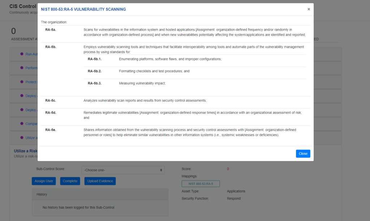The width and height of the screenshot is (370, 221).
Task: Click the NIST 800-53:RA-5 mapping badge
Action: click(x=201, y=183)
